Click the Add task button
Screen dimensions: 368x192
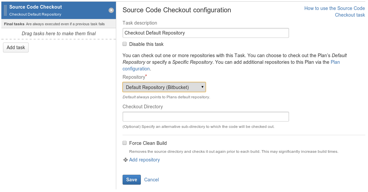click(16, 48)
